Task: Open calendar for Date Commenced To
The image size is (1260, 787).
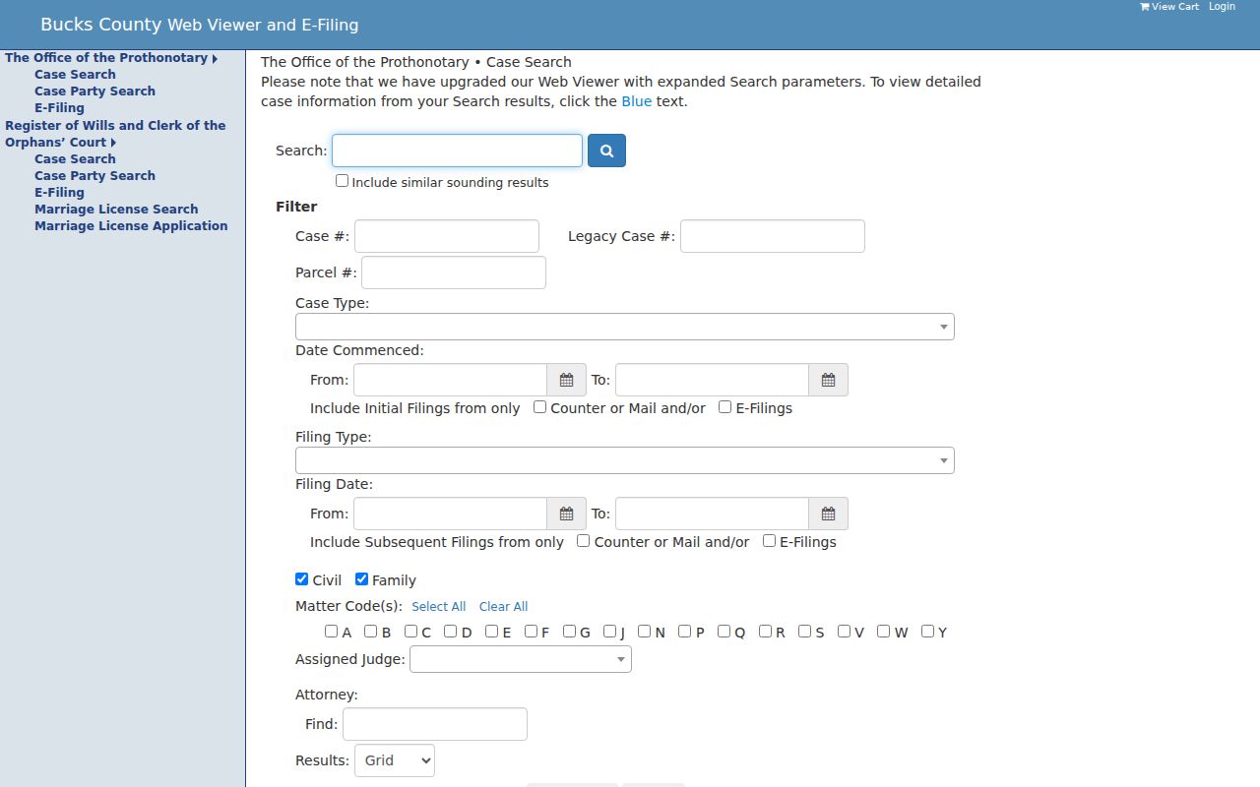Action: 828,380
